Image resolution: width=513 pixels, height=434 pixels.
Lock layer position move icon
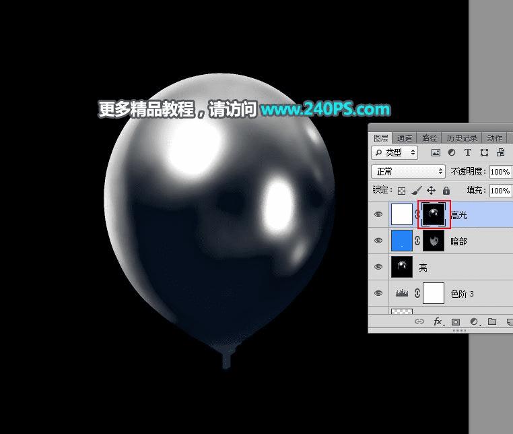pyautogui.click(x=432, y=190)
